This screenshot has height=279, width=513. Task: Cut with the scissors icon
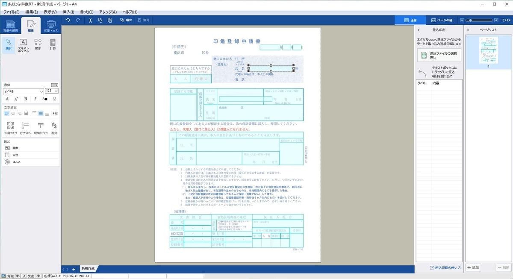90,20
